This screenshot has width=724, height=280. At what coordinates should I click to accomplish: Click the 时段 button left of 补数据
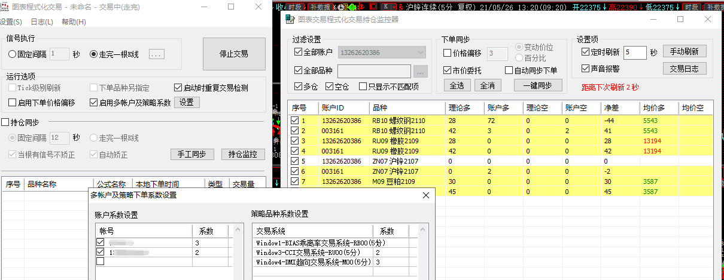click(294, 7)
